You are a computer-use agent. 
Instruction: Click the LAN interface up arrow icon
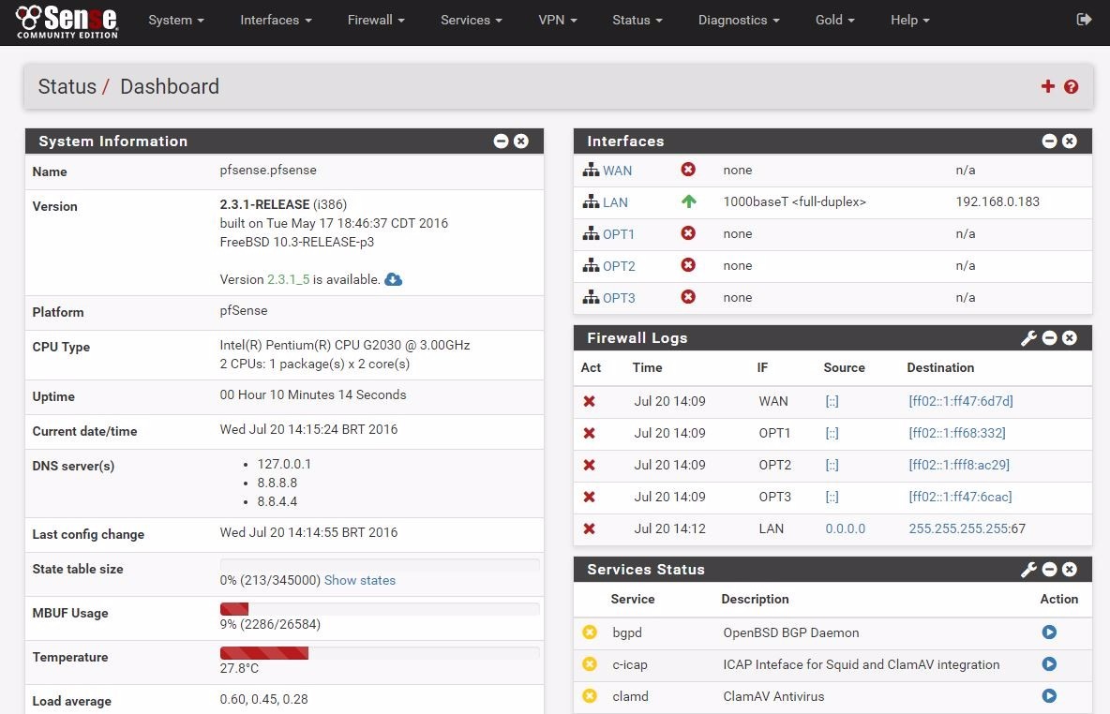pyautogui.click(x=688, y=201)
